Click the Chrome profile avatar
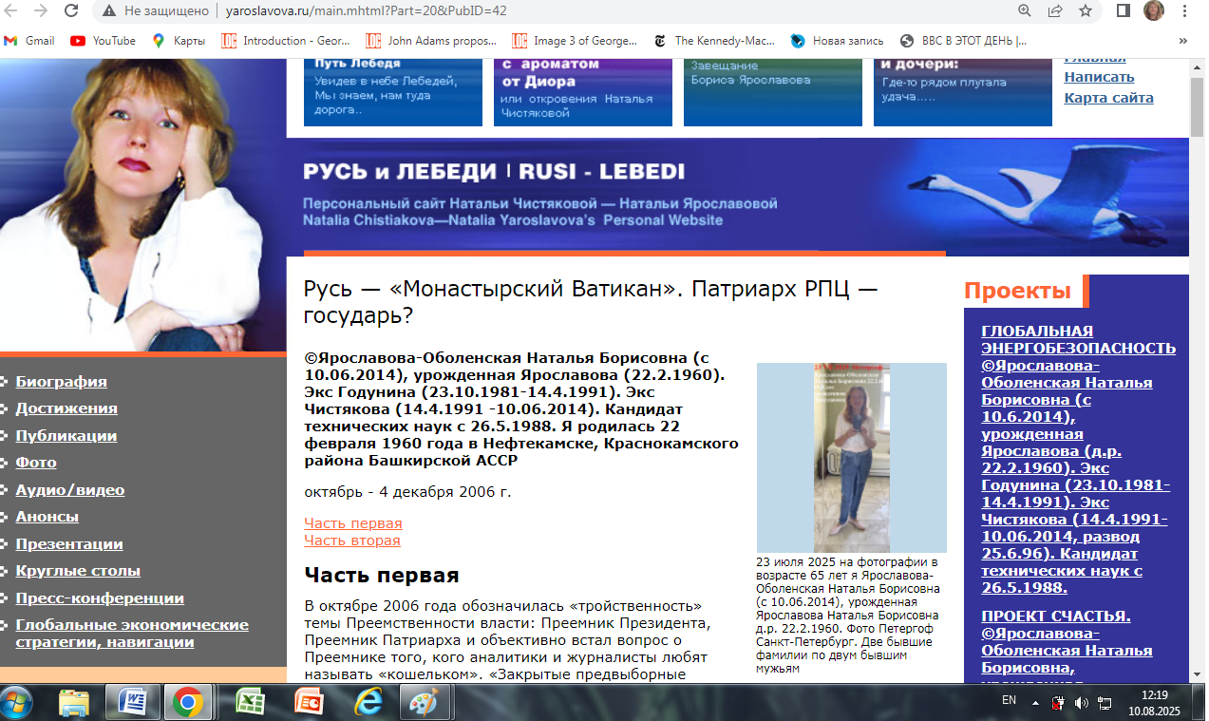 (x=1154, y=11)
